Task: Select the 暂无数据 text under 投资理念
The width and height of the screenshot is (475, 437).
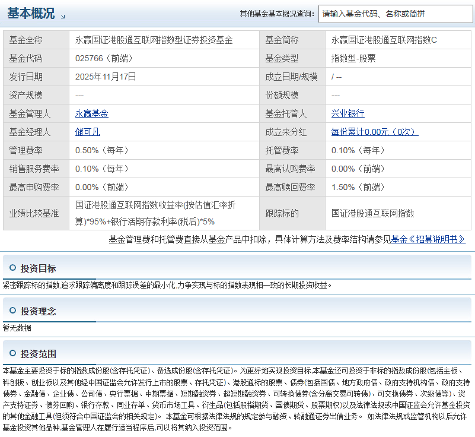Action: [x=17, y=328]
